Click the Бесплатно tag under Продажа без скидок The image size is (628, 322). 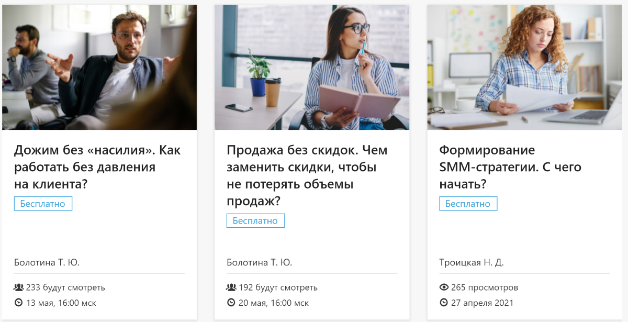point(255,220)
